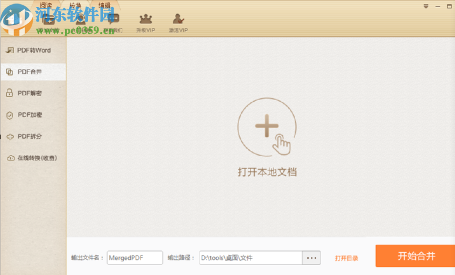The height and width of the screenshot is (275, 455).
Task: Open the PDF解密 lock item
Action: point(33,93)
